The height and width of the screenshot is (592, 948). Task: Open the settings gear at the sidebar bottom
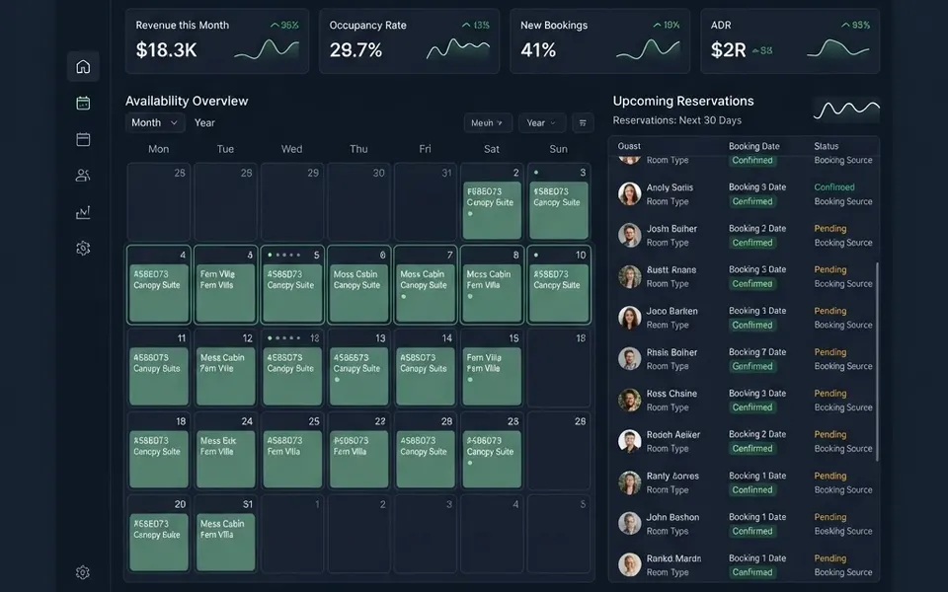pyautogui.click(x=83, y=572)
